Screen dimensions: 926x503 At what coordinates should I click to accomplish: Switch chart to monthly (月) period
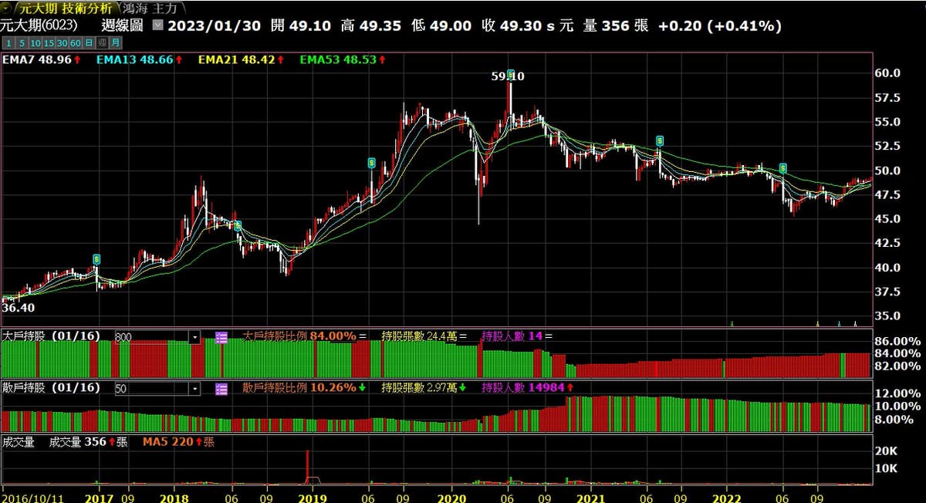click(114, 42)
